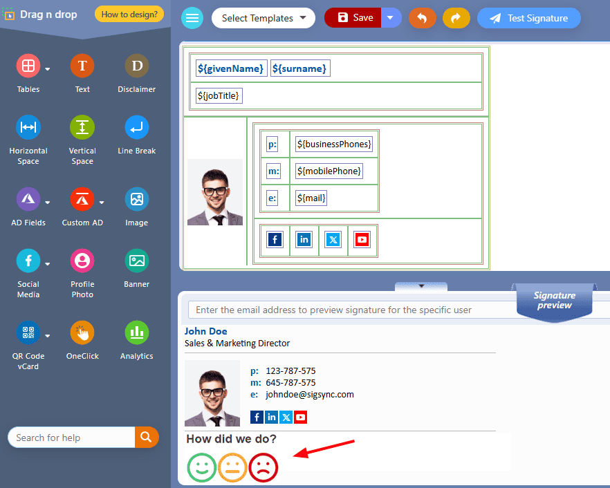Select the ${mobilePhone} placeholder
The width and height of the screenshot is (610, 488).
click(329, 171)
